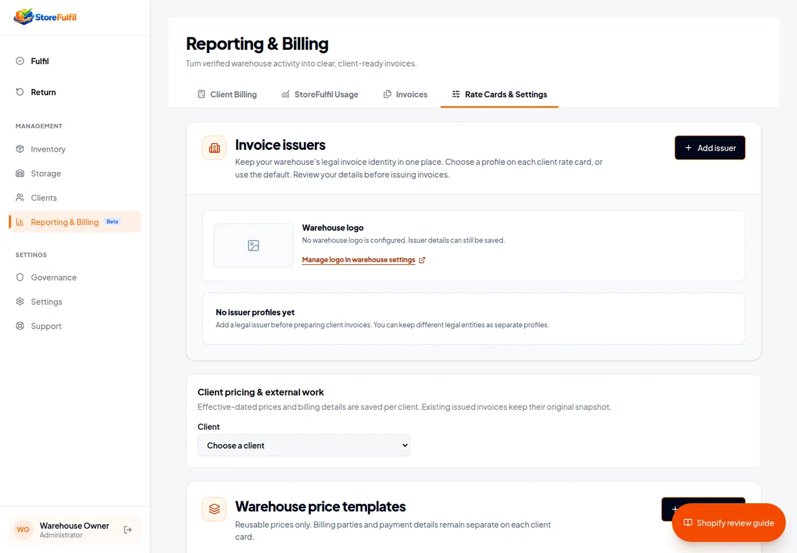Switch to the Client Billing tab
The width and height of the screenshot is (797, 553).
pyautogui.click(x=227, y=95)
